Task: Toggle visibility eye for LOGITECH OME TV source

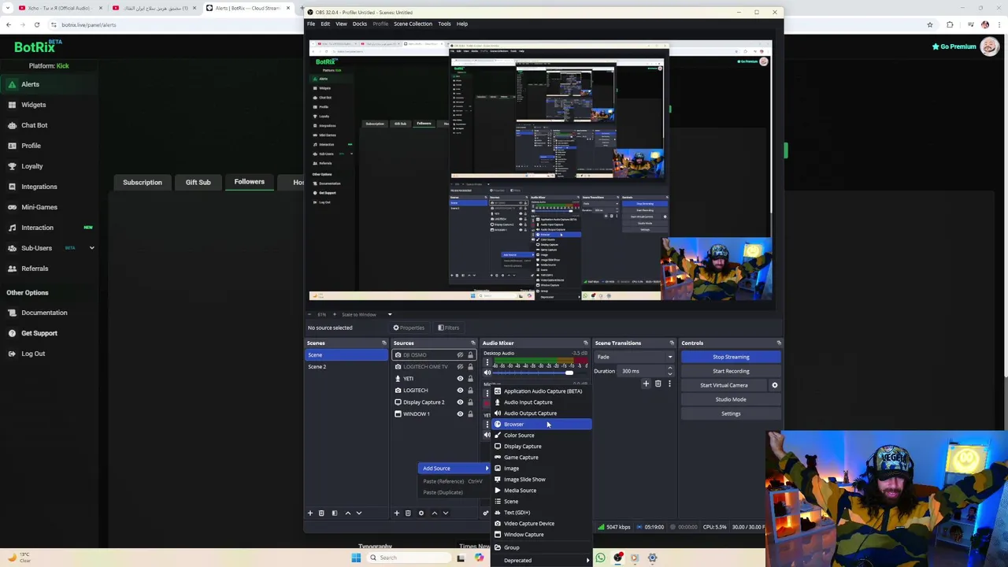Action: tap(460, 367)
